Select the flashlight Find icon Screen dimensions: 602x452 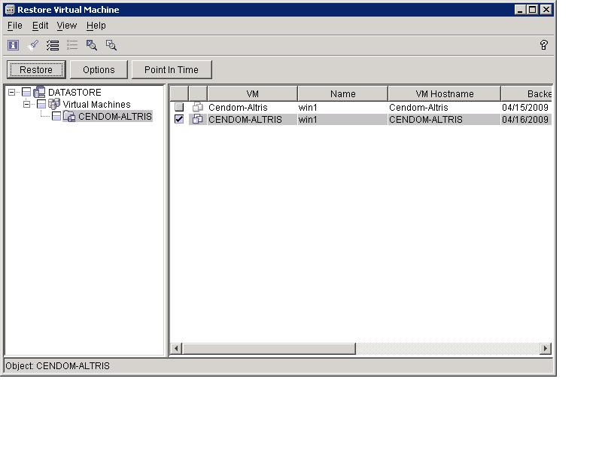pyautogui.click(x=32, y=45)
